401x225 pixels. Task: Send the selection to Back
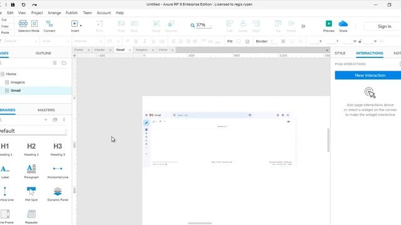pyautogui.click(x=134, y=26)
